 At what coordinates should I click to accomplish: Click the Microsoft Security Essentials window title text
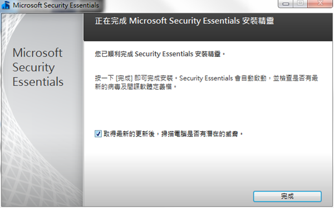coord(56,5)
